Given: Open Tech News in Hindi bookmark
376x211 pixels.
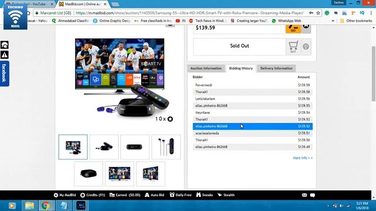Looking at the screenshot, I should [207, 21].
